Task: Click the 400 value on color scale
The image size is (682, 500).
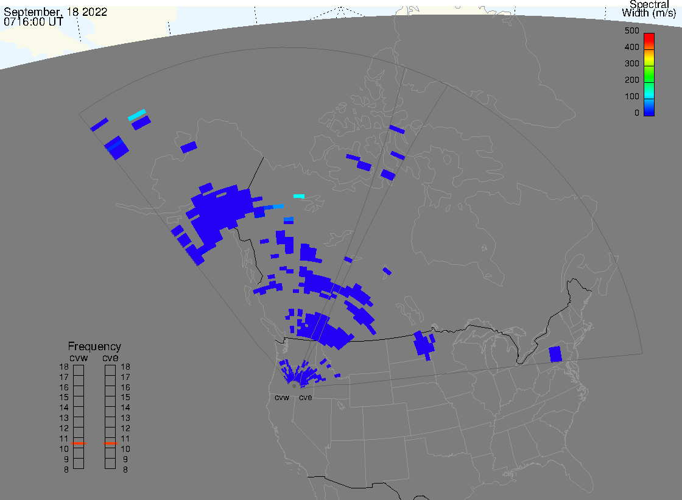Action: point(631,47)
